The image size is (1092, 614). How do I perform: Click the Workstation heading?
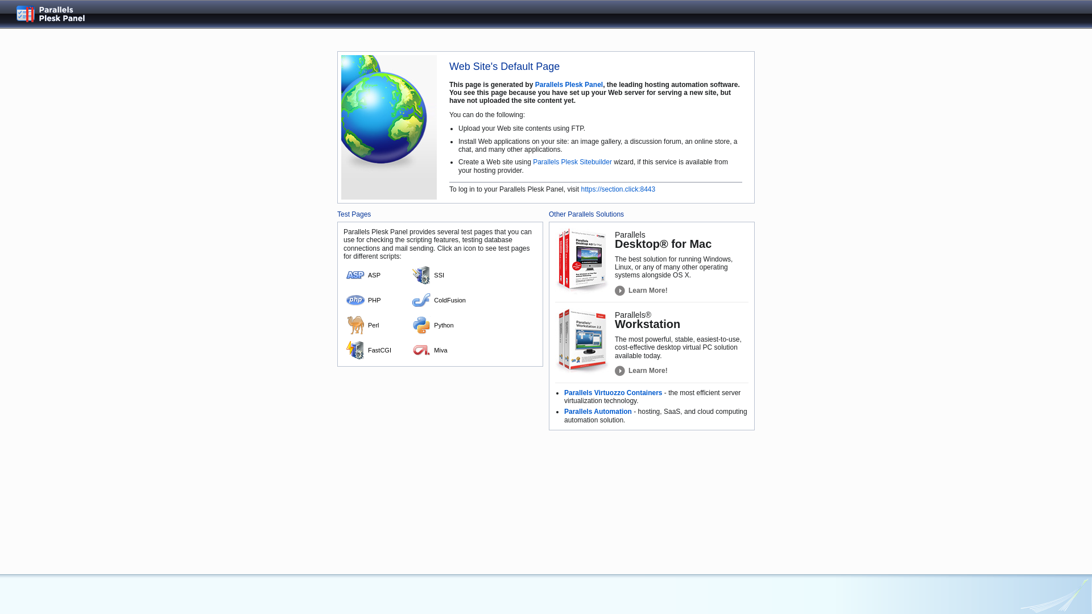pyautogui.click(x=647, y=324)
